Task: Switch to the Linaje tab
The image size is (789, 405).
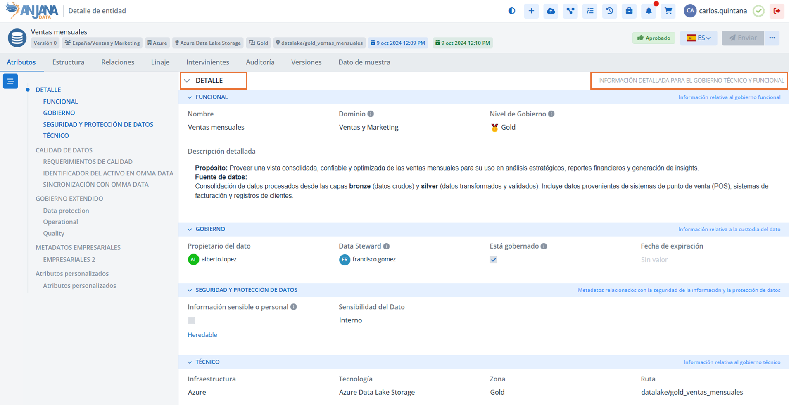Action: click(x=160, y=62)
